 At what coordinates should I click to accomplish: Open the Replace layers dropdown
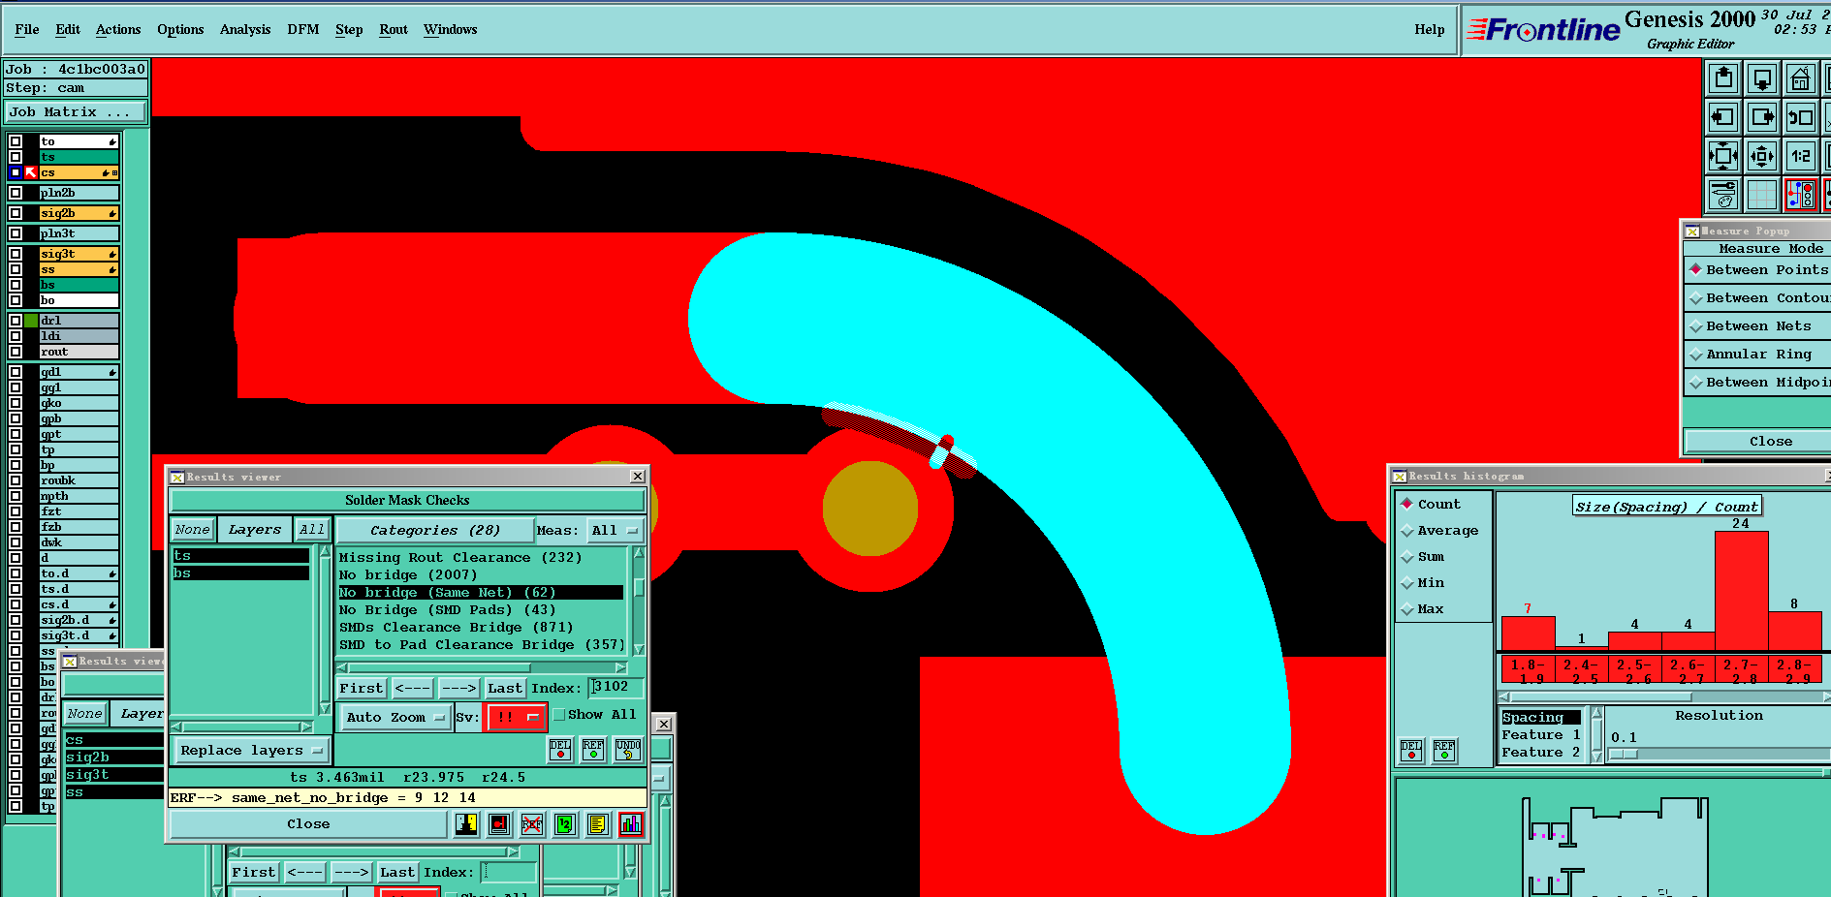point(251,751)
